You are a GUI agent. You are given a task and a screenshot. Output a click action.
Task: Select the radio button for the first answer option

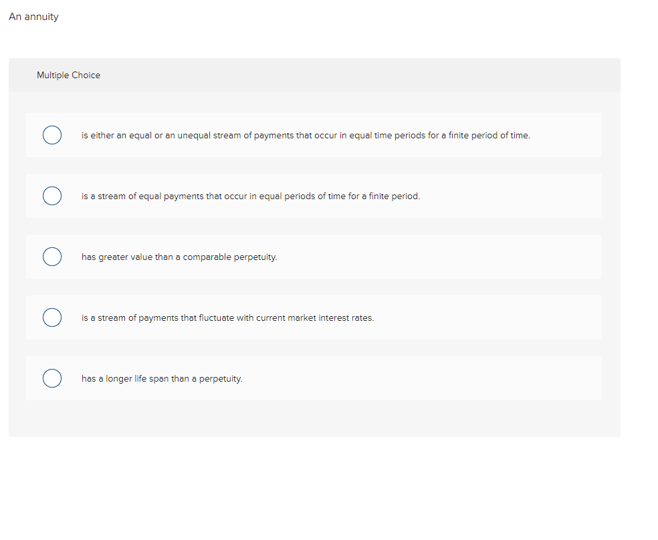(x=52, y=134)
